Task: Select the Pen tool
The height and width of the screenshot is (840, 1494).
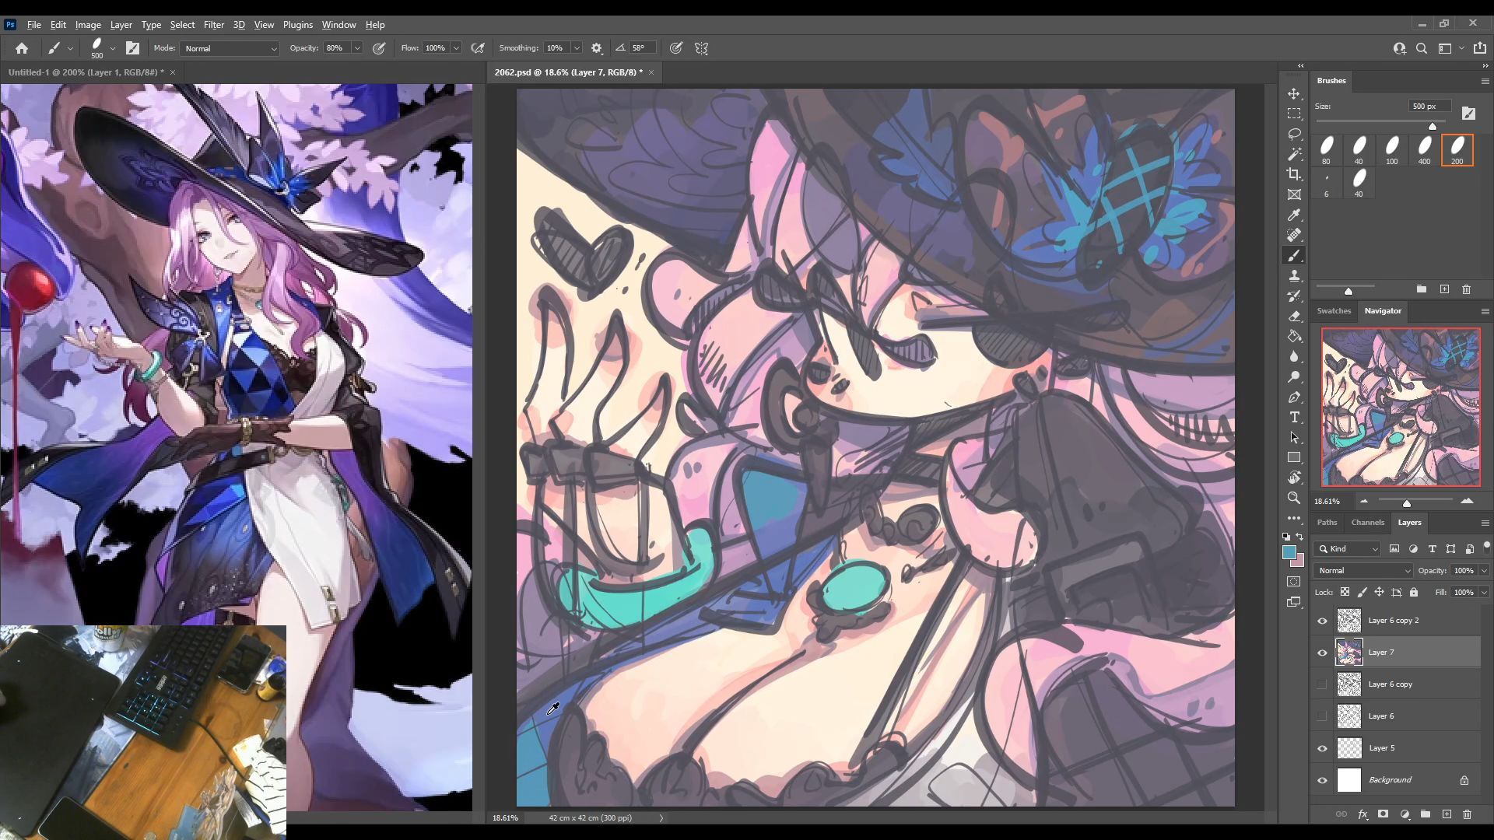Action: click(x=1294, y=397)
